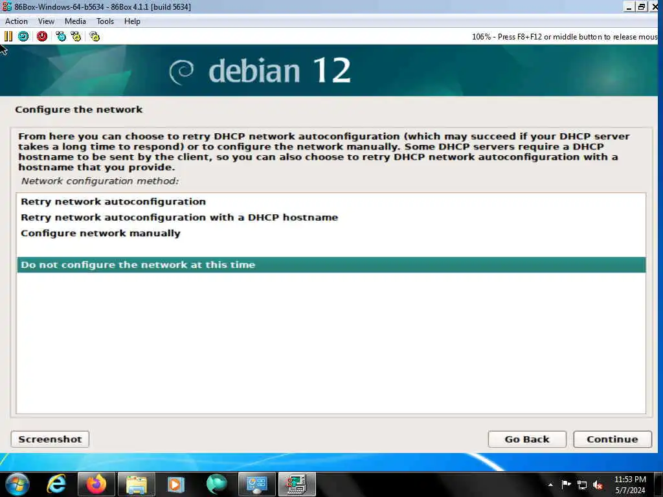Click the muted volume tray icon
Image resolution: width=663 pixels, height=497 pixels.
(x=598, y=485)
